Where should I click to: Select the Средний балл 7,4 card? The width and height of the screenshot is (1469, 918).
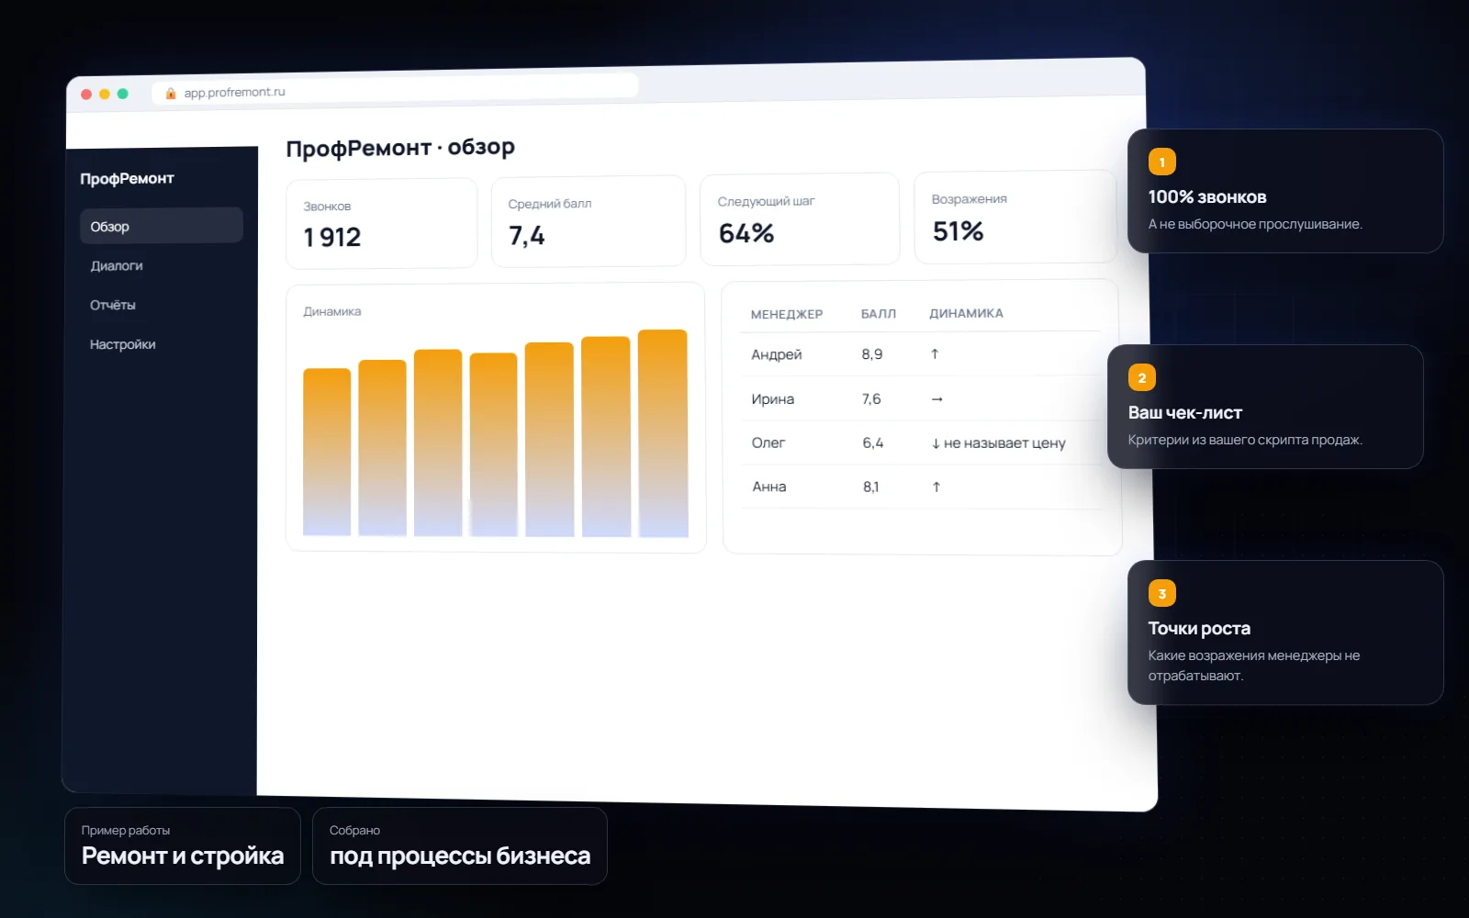(x=589, y=221)
